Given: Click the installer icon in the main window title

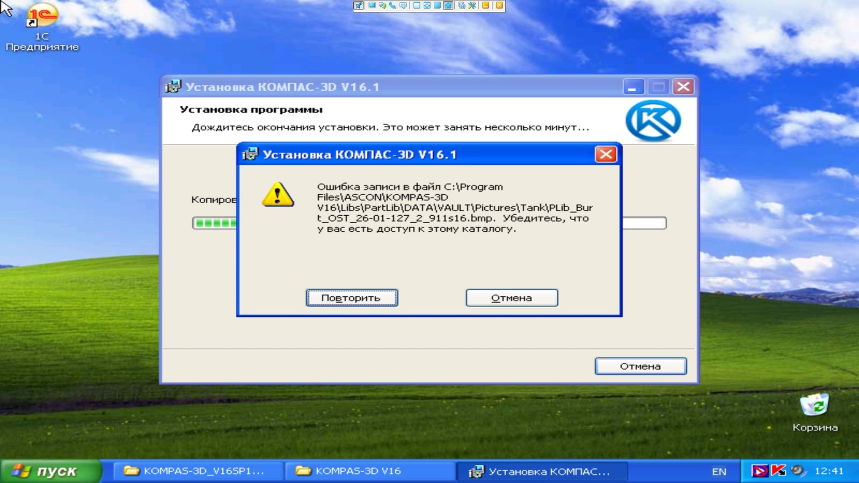Looking at the screenshot, I should pyautogui.click(x=173, y=86).
